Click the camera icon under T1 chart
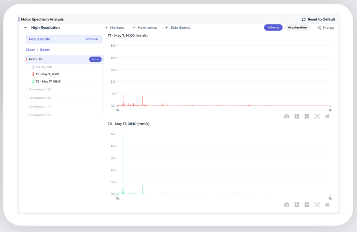The image size is (357, 232). tap(286, 117)
